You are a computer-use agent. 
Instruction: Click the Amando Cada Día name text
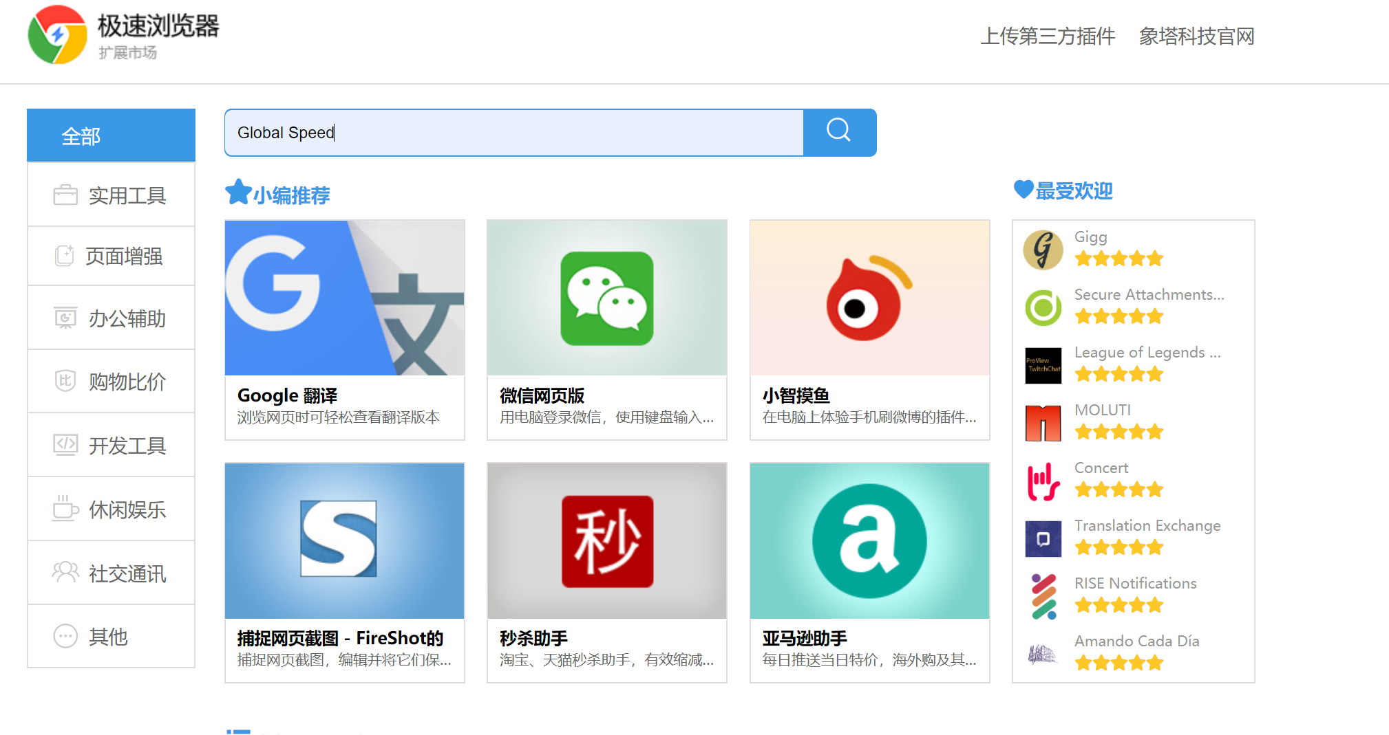coord(1137,641)
